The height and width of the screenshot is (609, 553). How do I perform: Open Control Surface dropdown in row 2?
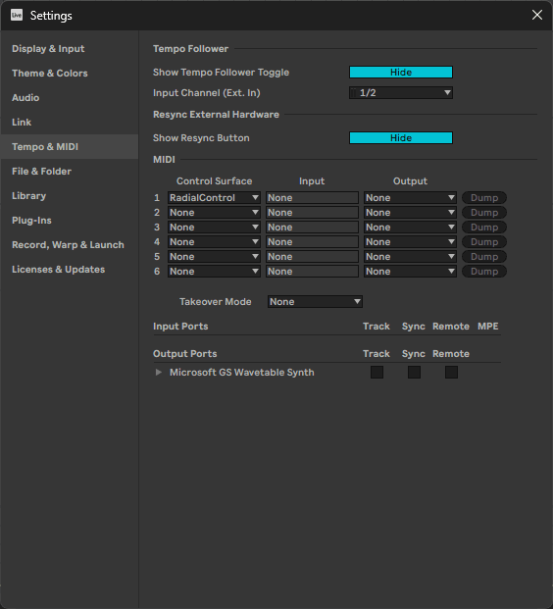(x=214, y=213)
